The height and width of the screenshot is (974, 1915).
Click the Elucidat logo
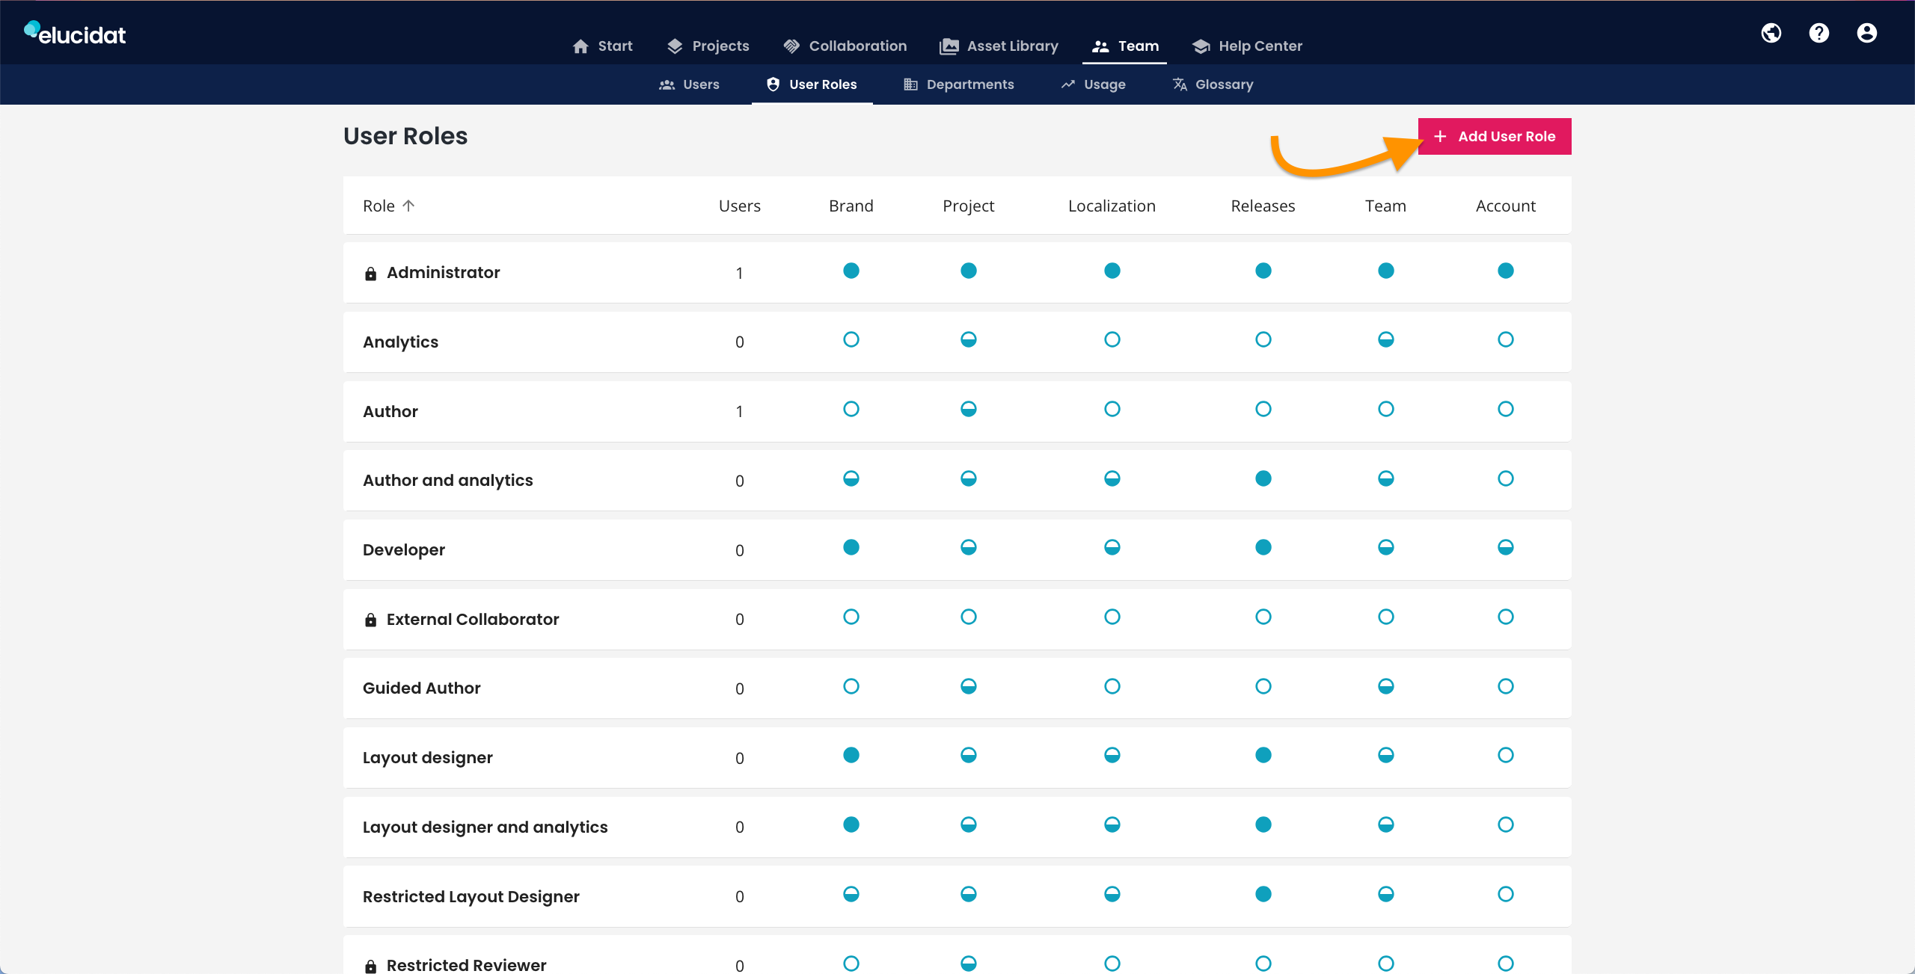pos(75,33)
